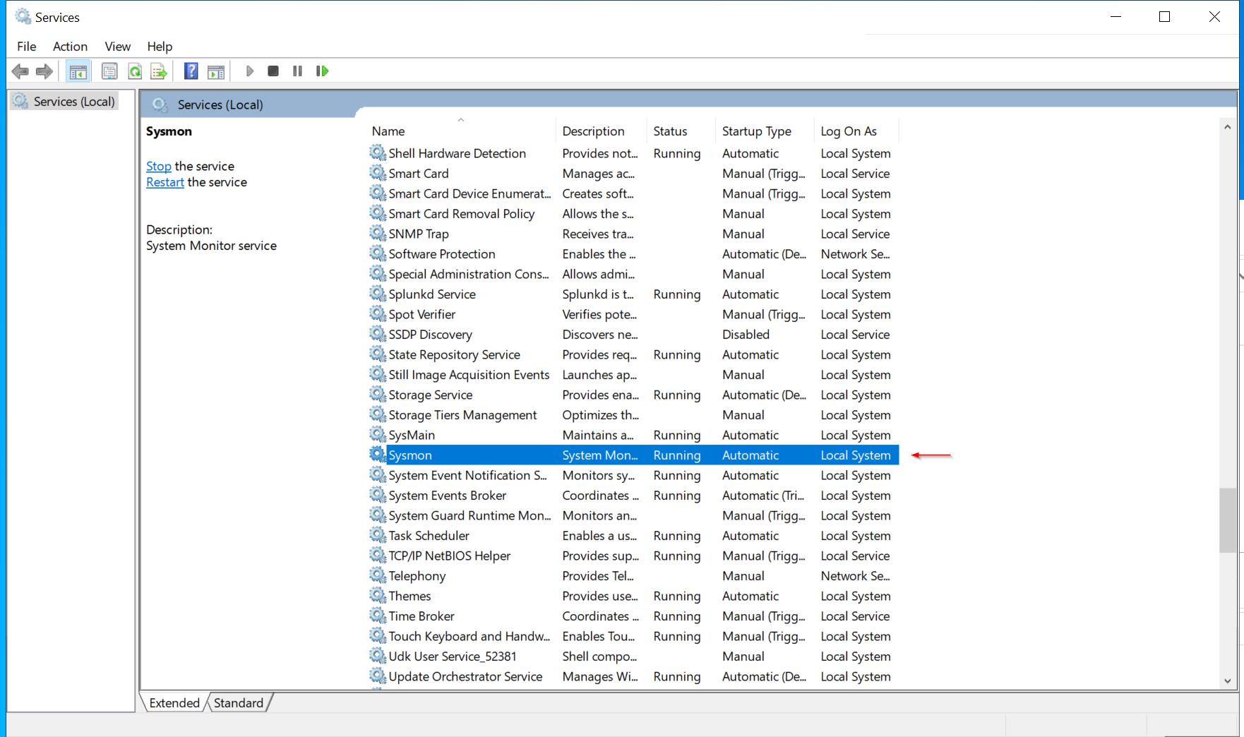Open the File menu
This screenshot has height=737, width=1244.
27,47
